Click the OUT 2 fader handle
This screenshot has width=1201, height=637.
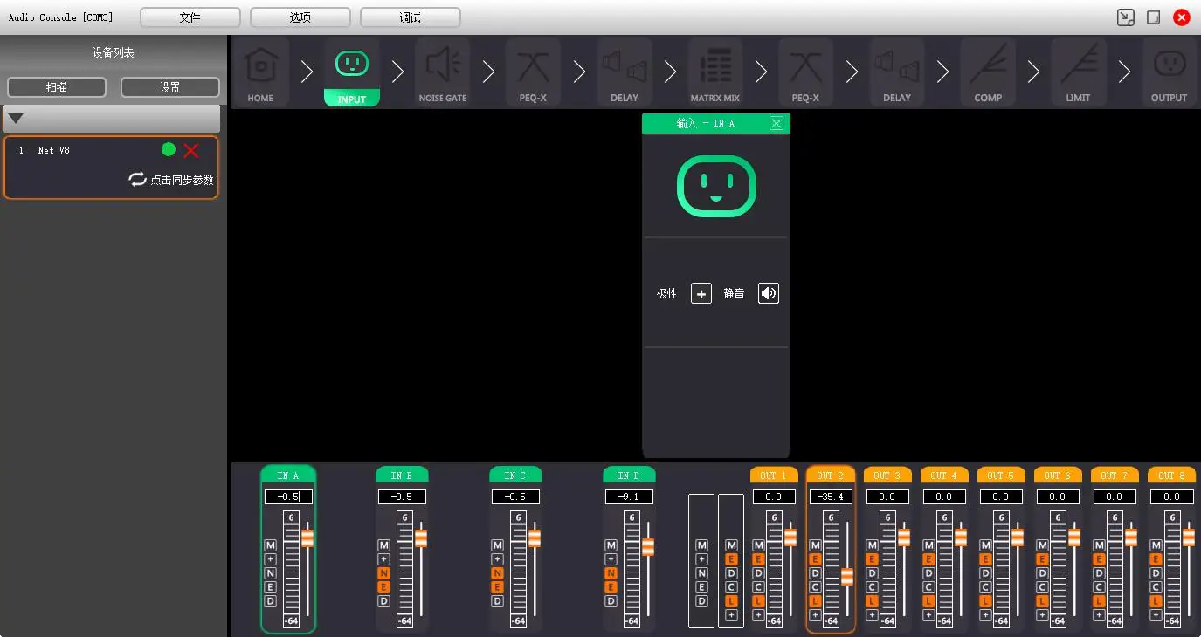[846, 577]
